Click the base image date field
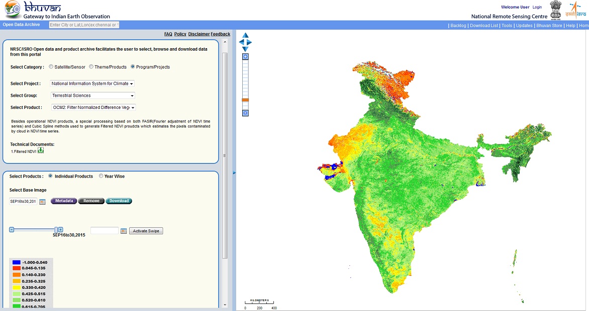This screenshot has width=589, height=311. click(23, 202)
